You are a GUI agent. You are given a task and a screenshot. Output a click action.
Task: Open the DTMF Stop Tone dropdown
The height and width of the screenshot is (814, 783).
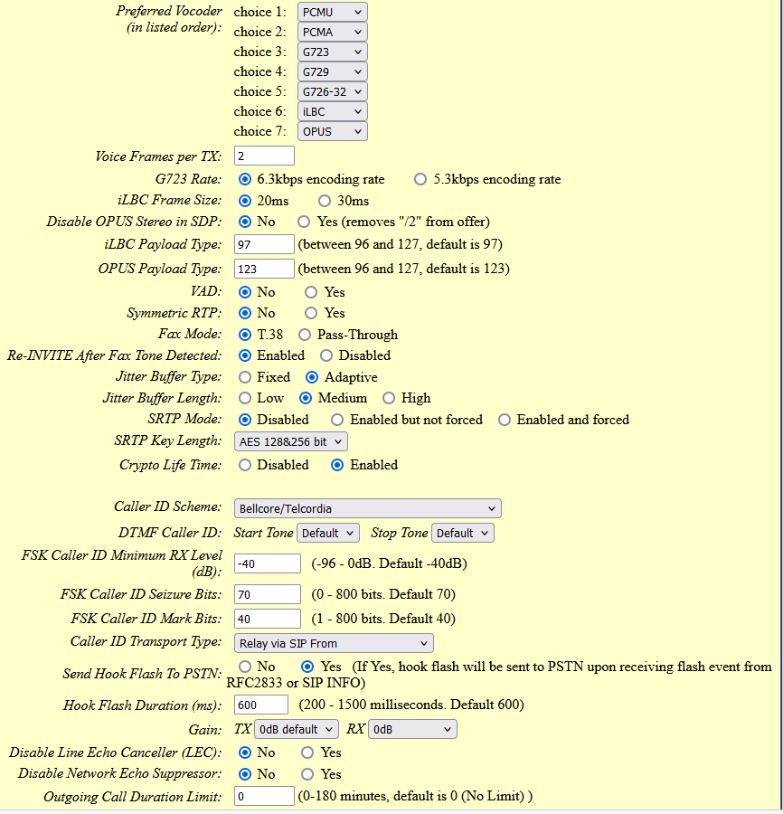pyautogui.click(x=462, y=533)
